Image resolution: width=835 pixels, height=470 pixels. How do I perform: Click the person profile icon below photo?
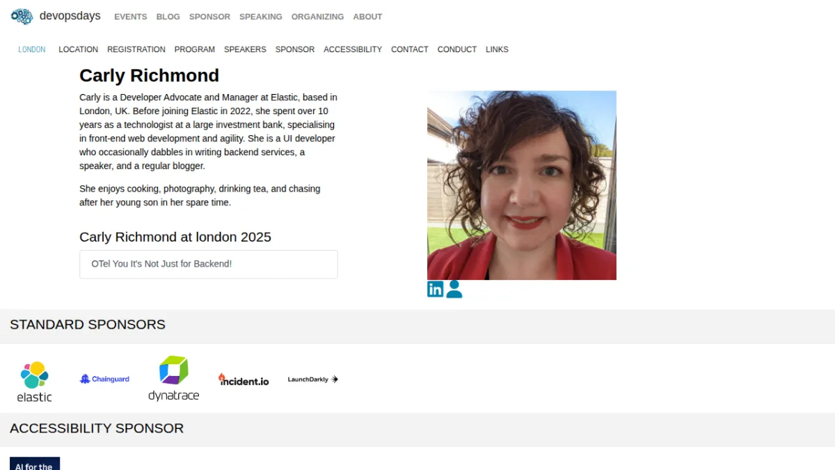(x=454, y=289)
